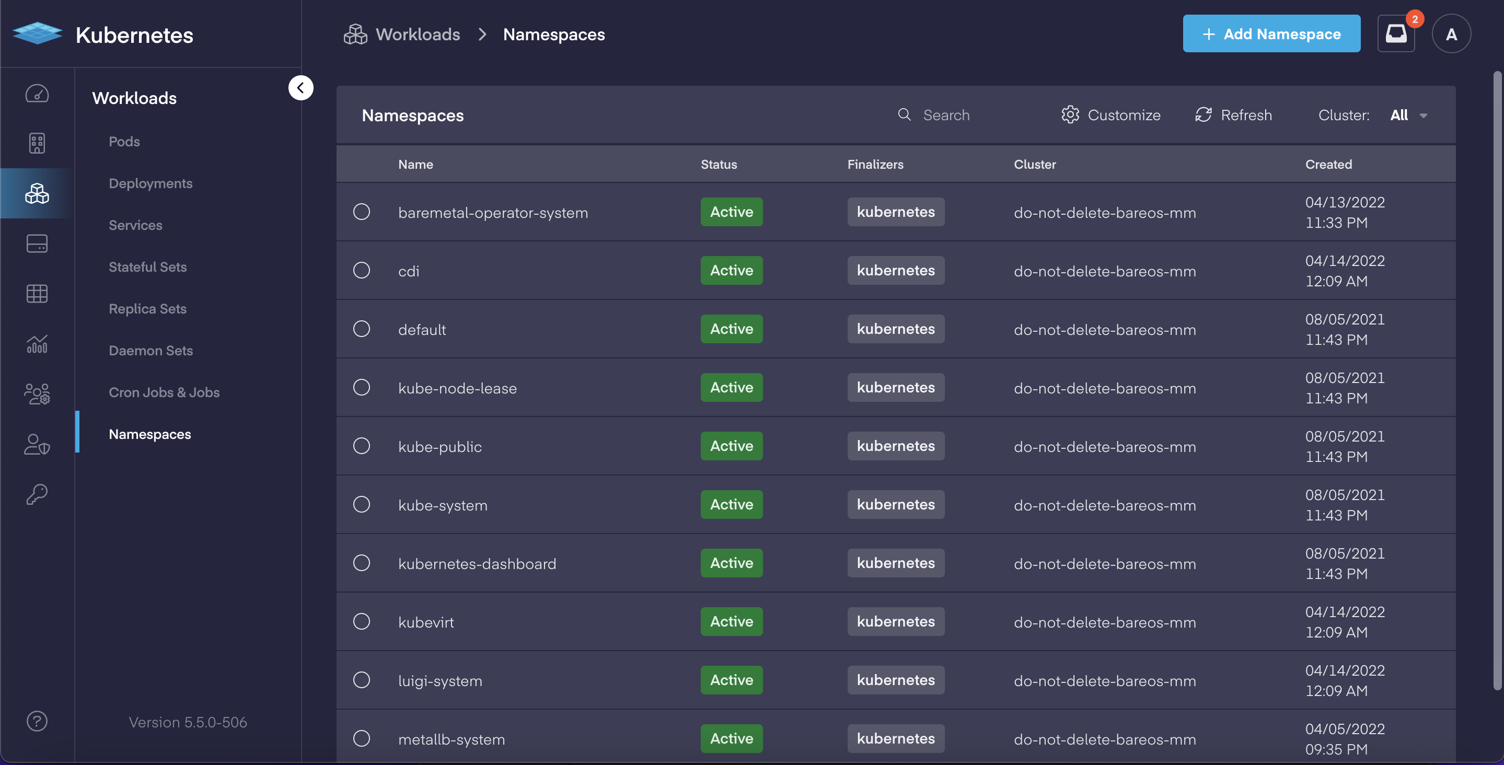Click the Kubernetes logo icon
This screenshot has height=765, width=1504.
pyautogui.click(x=38, y=33)
